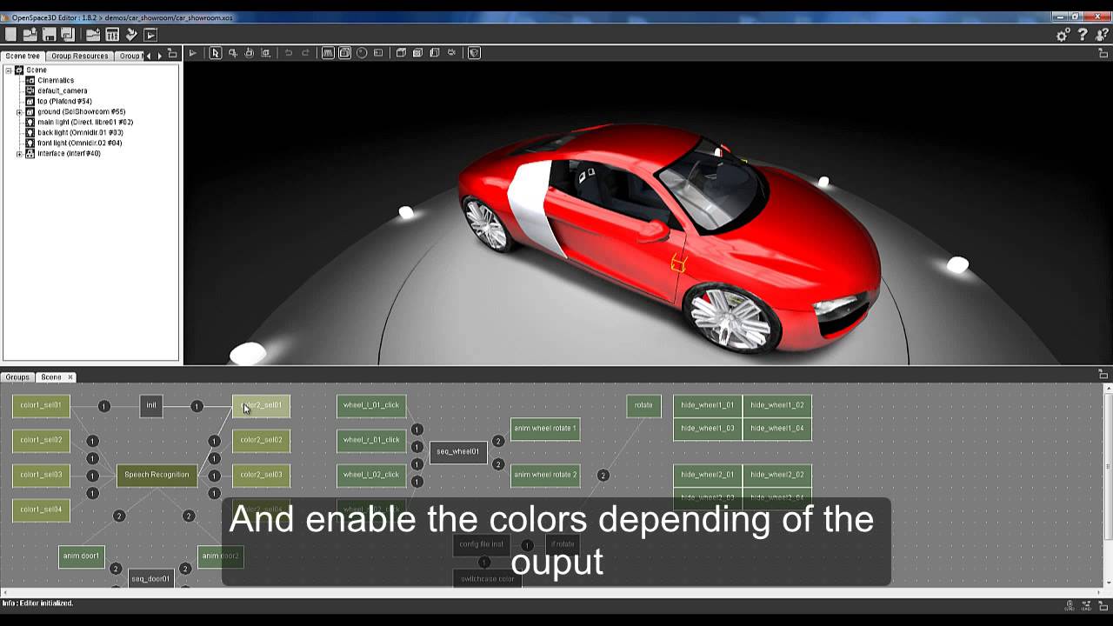Click the rotate node in graph

643,405
